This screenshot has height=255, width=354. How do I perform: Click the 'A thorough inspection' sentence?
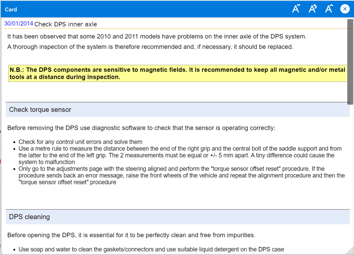tap(150, 47)
